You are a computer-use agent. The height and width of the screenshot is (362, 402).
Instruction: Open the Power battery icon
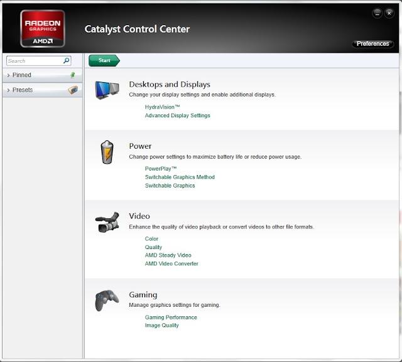[107, 152]
